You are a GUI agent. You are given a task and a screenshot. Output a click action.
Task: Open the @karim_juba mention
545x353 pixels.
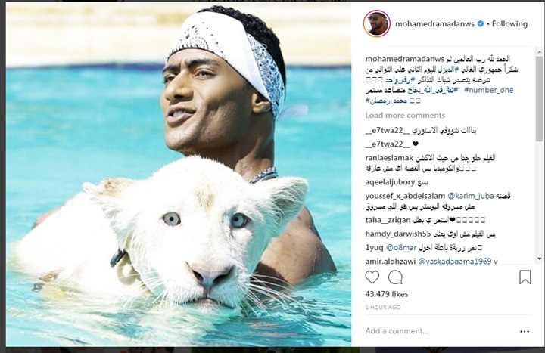[471, 196]
